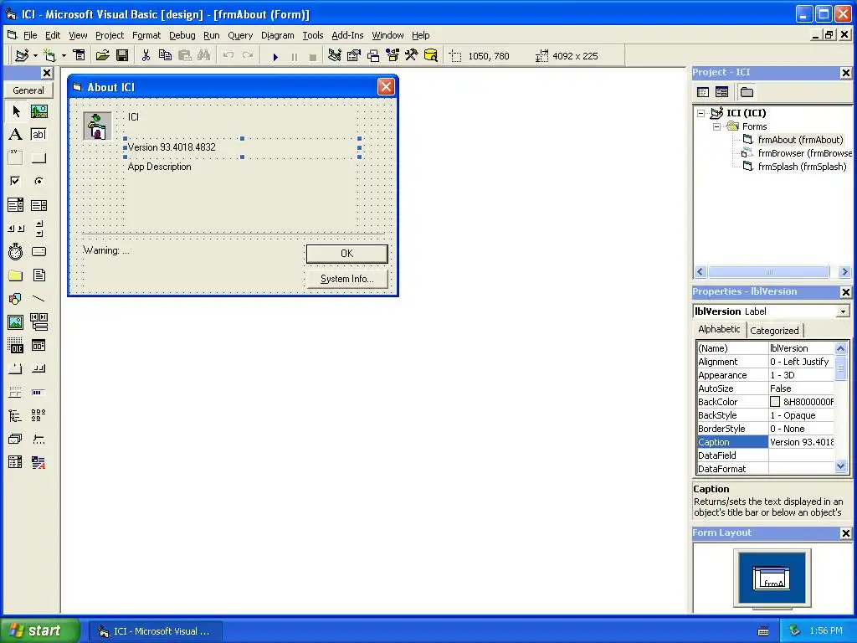Click the Data View Window toolbar icon
Screen dimensions: 857x643
click(431, 55)
